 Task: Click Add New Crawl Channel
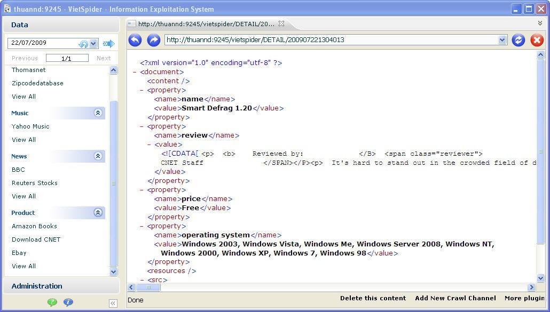[x=455, y=299]
